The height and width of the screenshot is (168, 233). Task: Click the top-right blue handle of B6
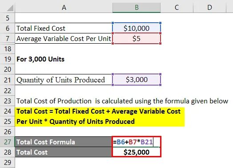point(160,23)
